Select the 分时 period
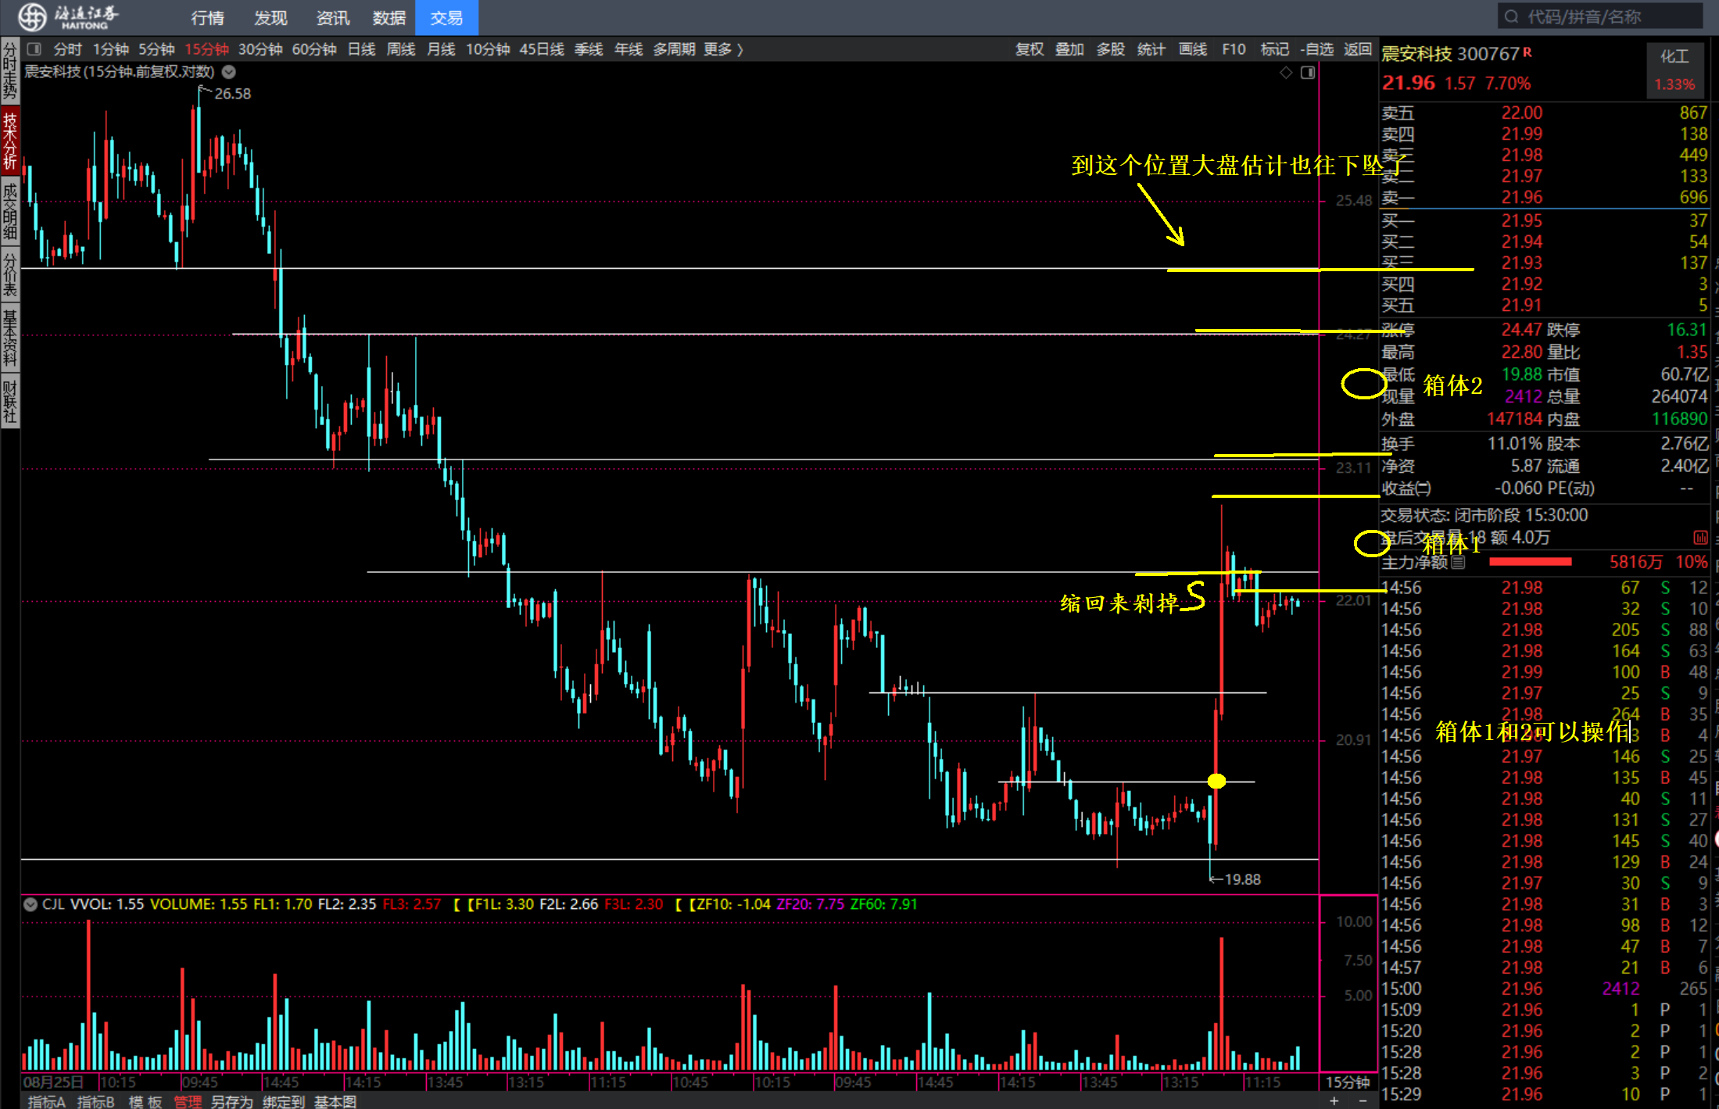 (x=67, y=49)
